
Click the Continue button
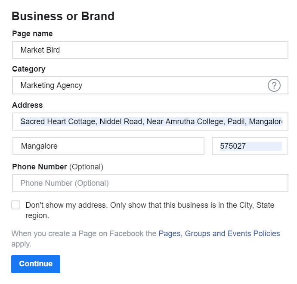36,264
